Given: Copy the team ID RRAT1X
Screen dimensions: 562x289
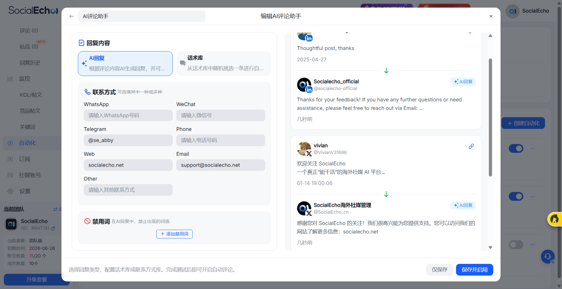Looking at the screenshot, I should pos(53,228).
